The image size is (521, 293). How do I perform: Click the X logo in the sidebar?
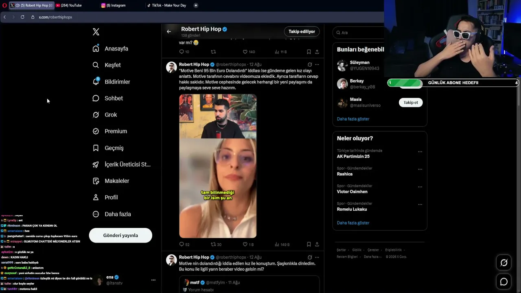(x=96, y=32)
